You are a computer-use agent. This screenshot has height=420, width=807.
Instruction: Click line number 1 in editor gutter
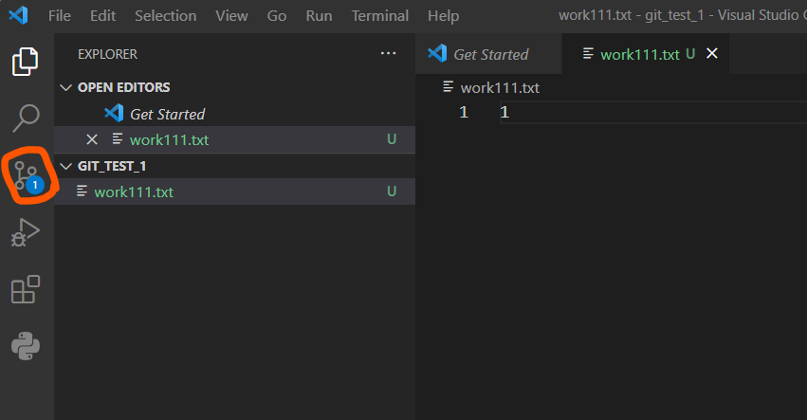[464, 112]
